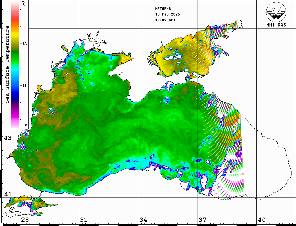The height and width of the screenshot is (226, 296).
Task: Click the temperature color scale bar
Action: click(15, 65)
